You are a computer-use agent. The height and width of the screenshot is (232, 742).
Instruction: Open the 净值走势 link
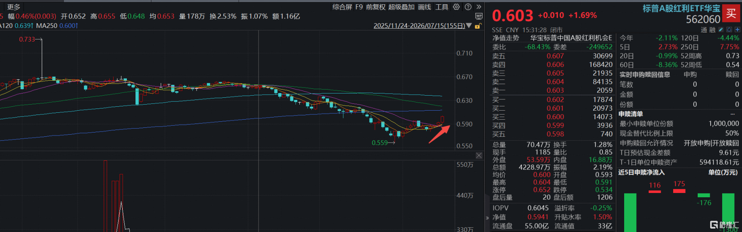[x=506, y=38]
